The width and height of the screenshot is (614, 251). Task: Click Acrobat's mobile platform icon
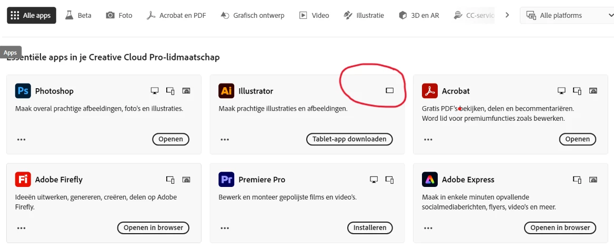point(577,91)
